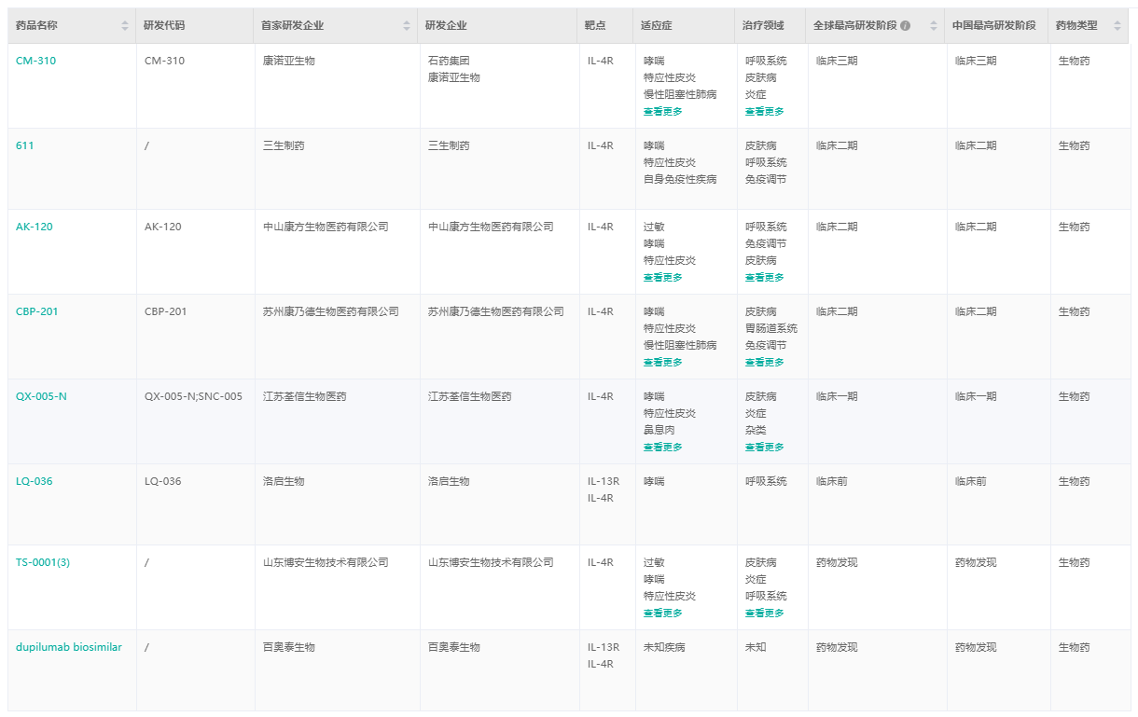Viewport: 1138px width, 717px height.
Task: Click 药物发现 in TS-0001(3) 中国最高研发阶段
Action: [x=976, y=562]
